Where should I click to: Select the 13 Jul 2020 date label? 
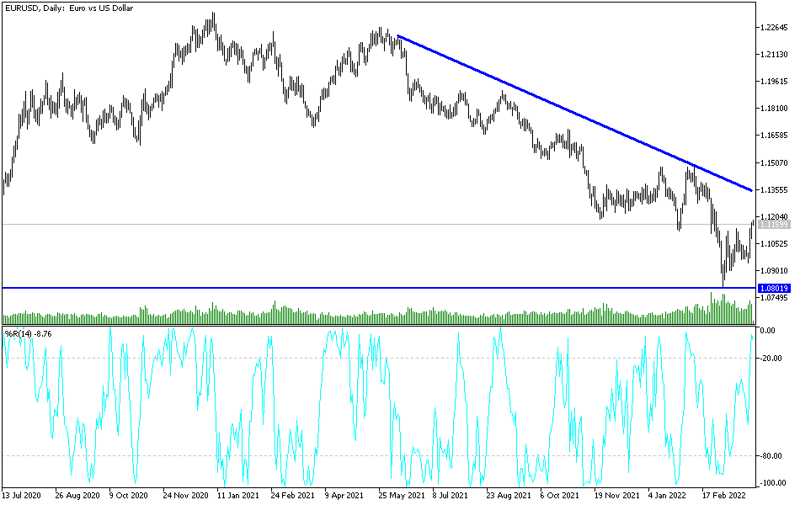pyautogui.click(x=24, y=496)
